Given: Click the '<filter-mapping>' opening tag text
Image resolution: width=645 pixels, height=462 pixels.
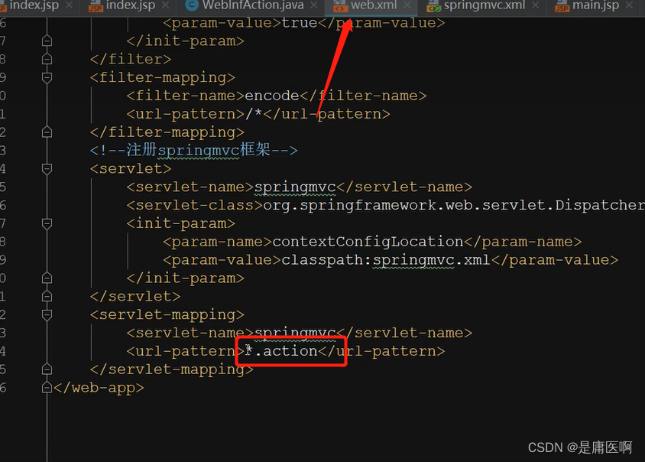Looking at the screenshot, I should click(x=163, y=77).
